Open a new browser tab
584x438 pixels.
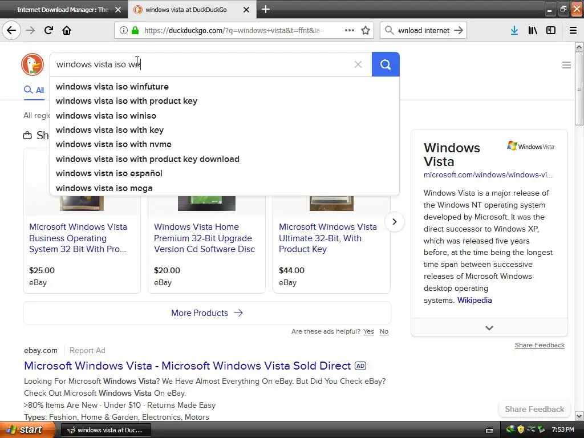[265, 9]
